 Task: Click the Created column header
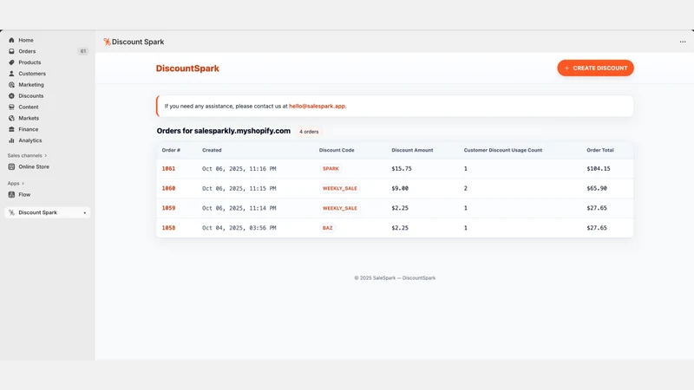(x=212, y=150)
